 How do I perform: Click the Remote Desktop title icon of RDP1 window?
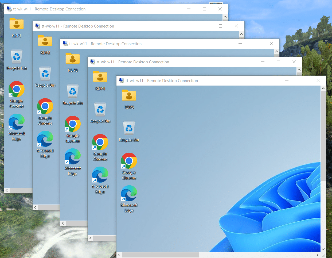tap(9, 9)
